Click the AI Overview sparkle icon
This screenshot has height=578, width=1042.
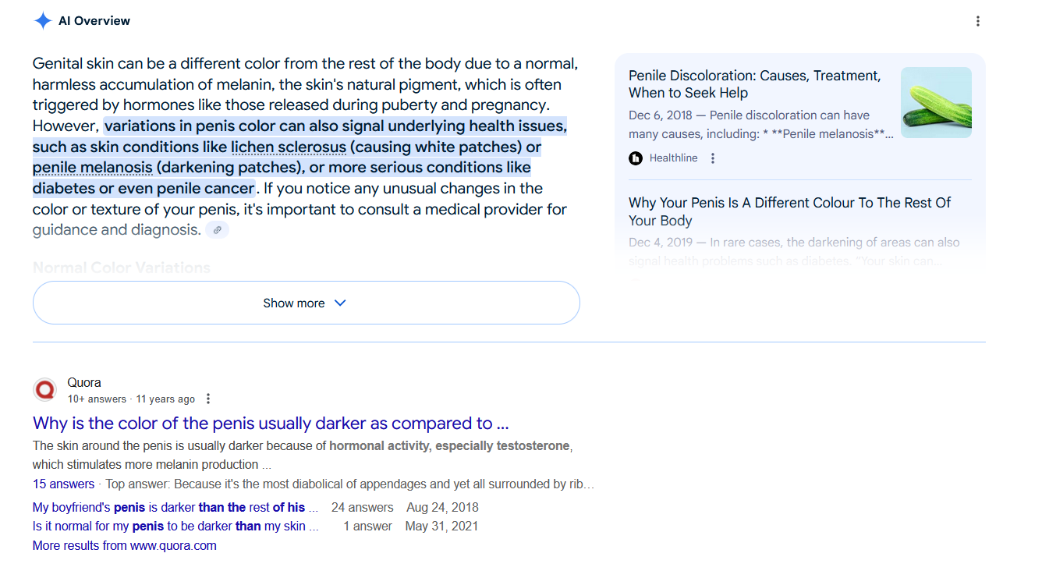(42, 21)
